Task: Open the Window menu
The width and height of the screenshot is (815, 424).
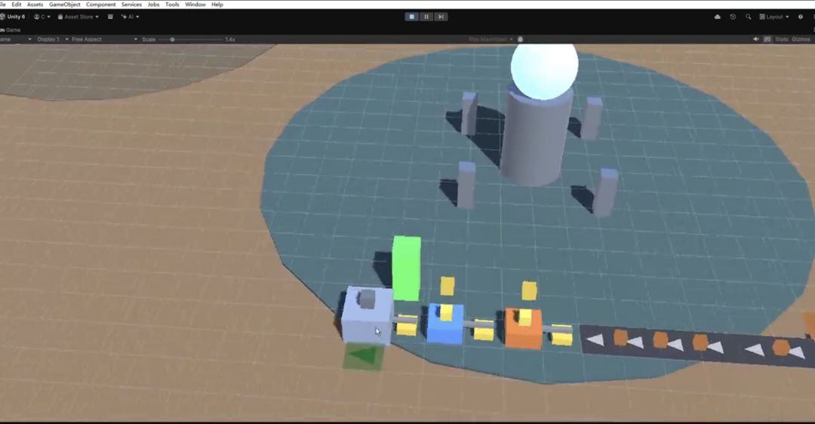Action: 195,5
